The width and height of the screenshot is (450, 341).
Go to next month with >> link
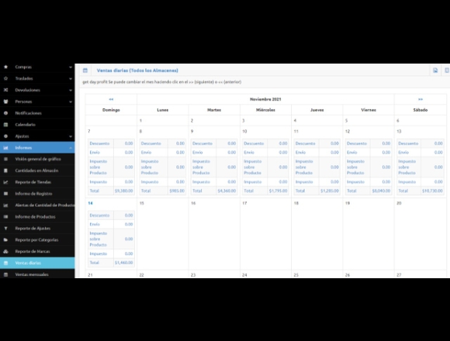coord(421,99)
